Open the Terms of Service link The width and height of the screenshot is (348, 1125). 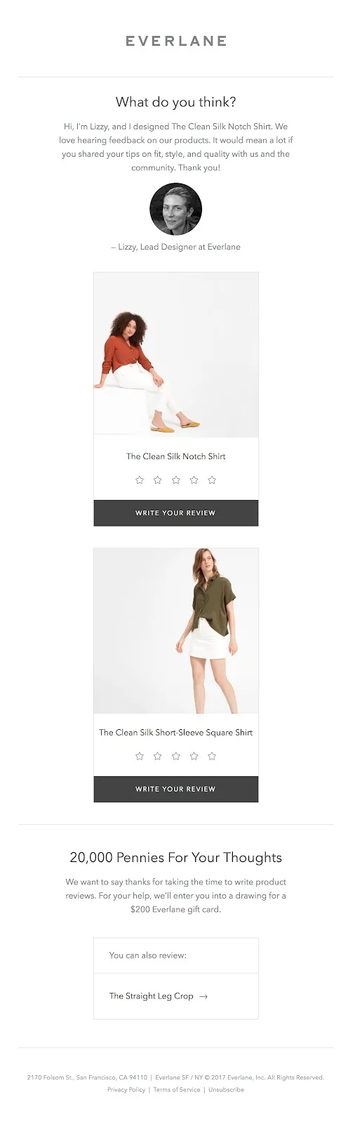tap(177, 1089)
